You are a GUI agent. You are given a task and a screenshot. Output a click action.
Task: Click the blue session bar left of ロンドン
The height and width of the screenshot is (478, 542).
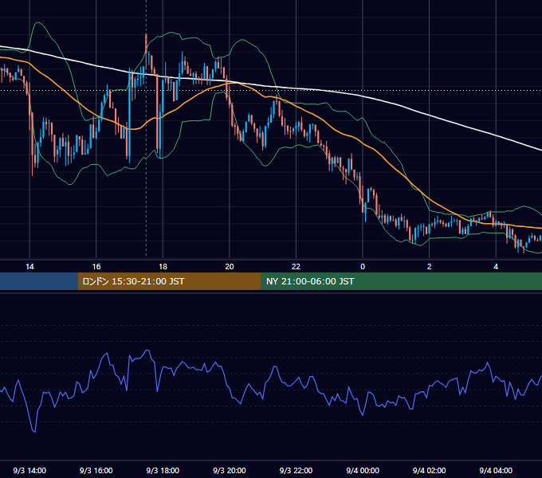click(39, 281)
